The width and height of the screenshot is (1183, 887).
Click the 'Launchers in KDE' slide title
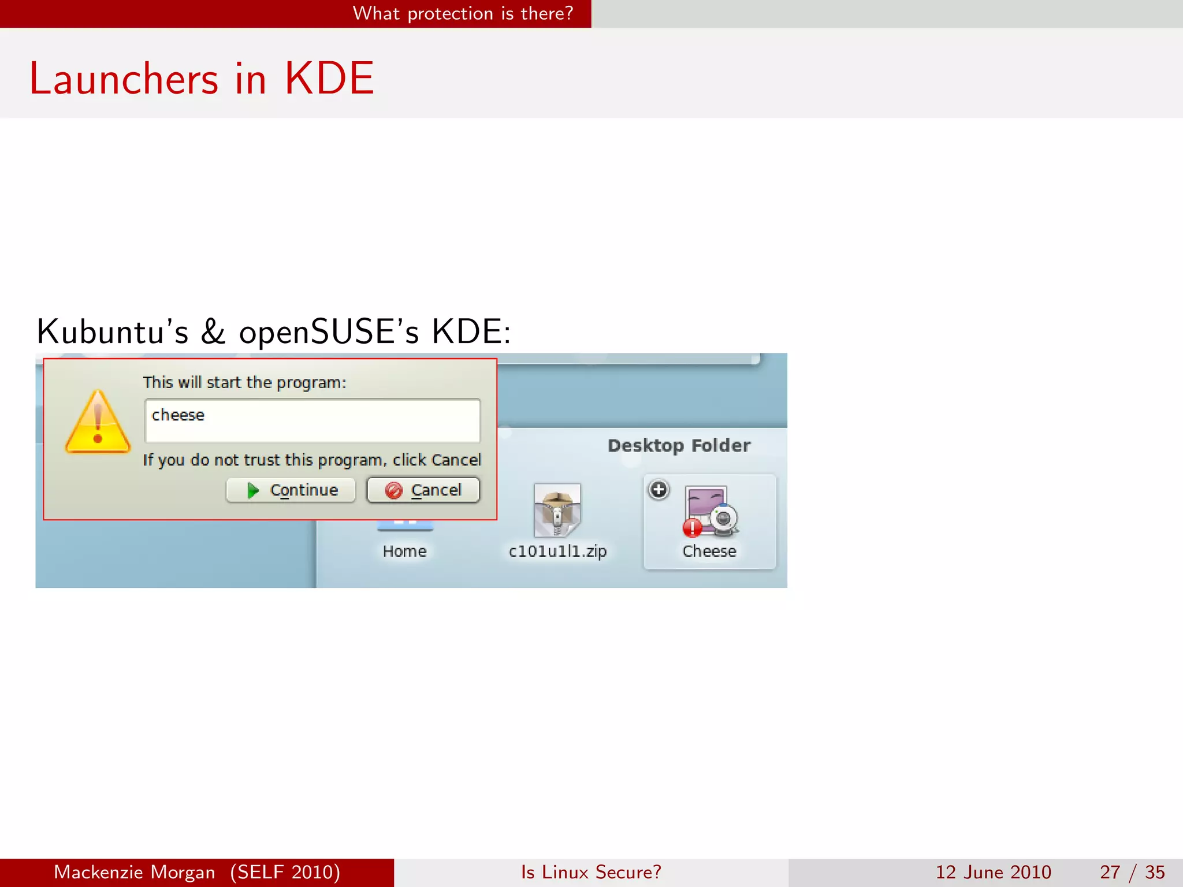[202, 79]
